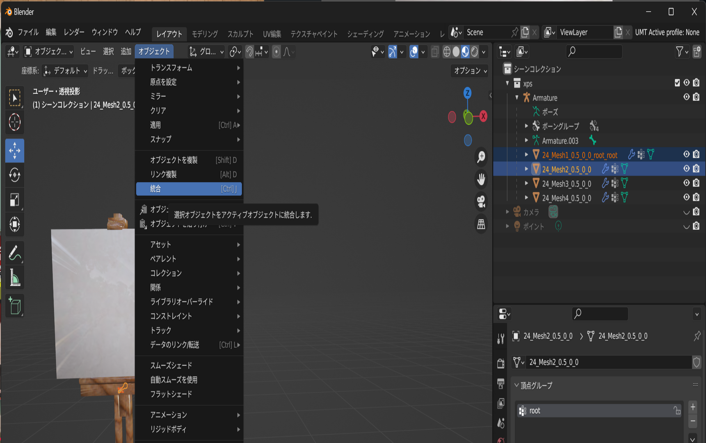Choose スムーズシェード entry
Screen dimensions: 706x443
pos(189,365)
